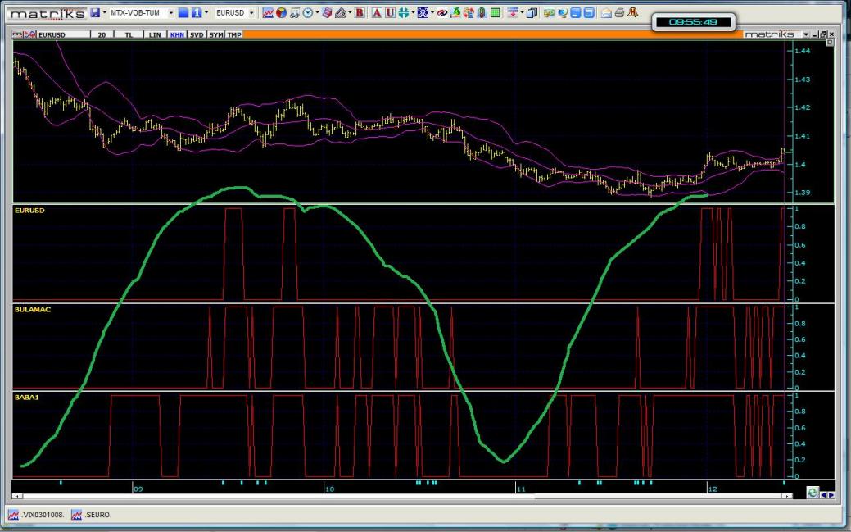Image resolution: width=851 pixels, height=532 pixels.
Task: Click the red bold B icon
Action: [360, 13]
